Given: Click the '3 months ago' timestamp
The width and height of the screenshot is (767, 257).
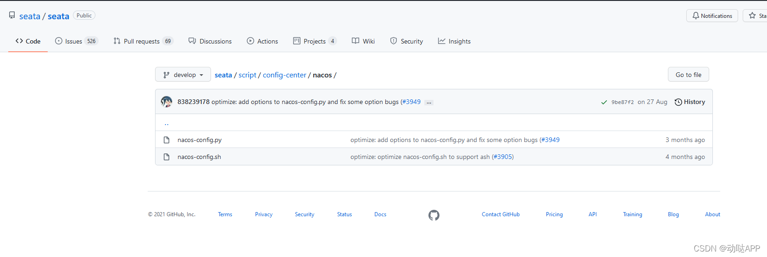Looking at the screenshot, I should 685,140.
